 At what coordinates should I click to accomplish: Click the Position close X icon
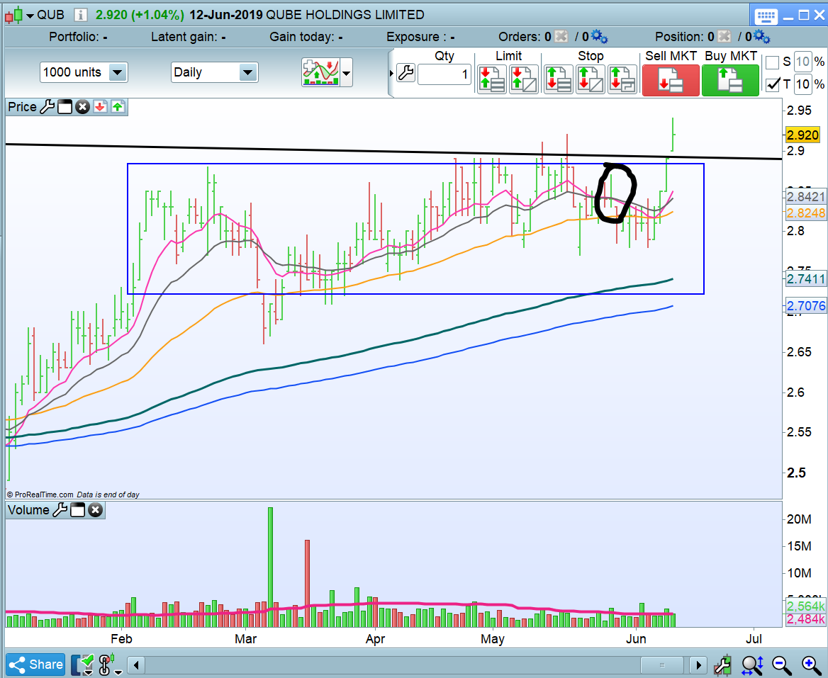tap(724, 36)
